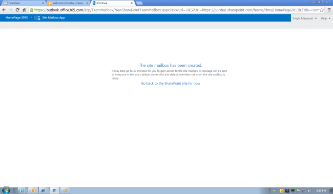Click the HomePage 2013 breadcrumb link
Image resolution: width=333 pixels, height=194 pixels.
(16, 17)
